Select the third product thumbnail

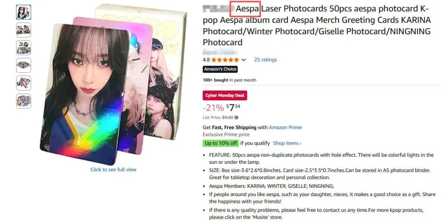(x=23, y=48)
